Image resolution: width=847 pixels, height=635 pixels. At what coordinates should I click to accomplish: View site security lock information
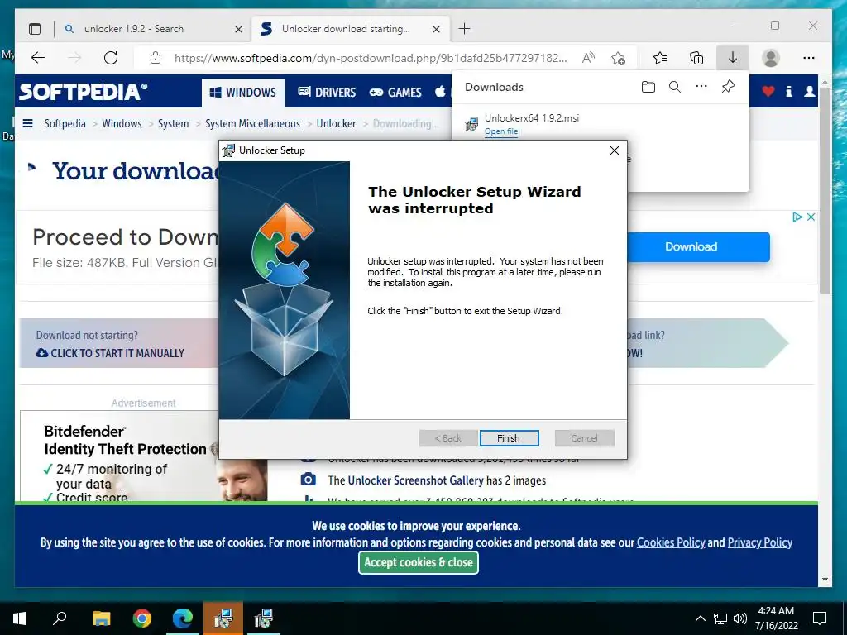tap(156, 58)
